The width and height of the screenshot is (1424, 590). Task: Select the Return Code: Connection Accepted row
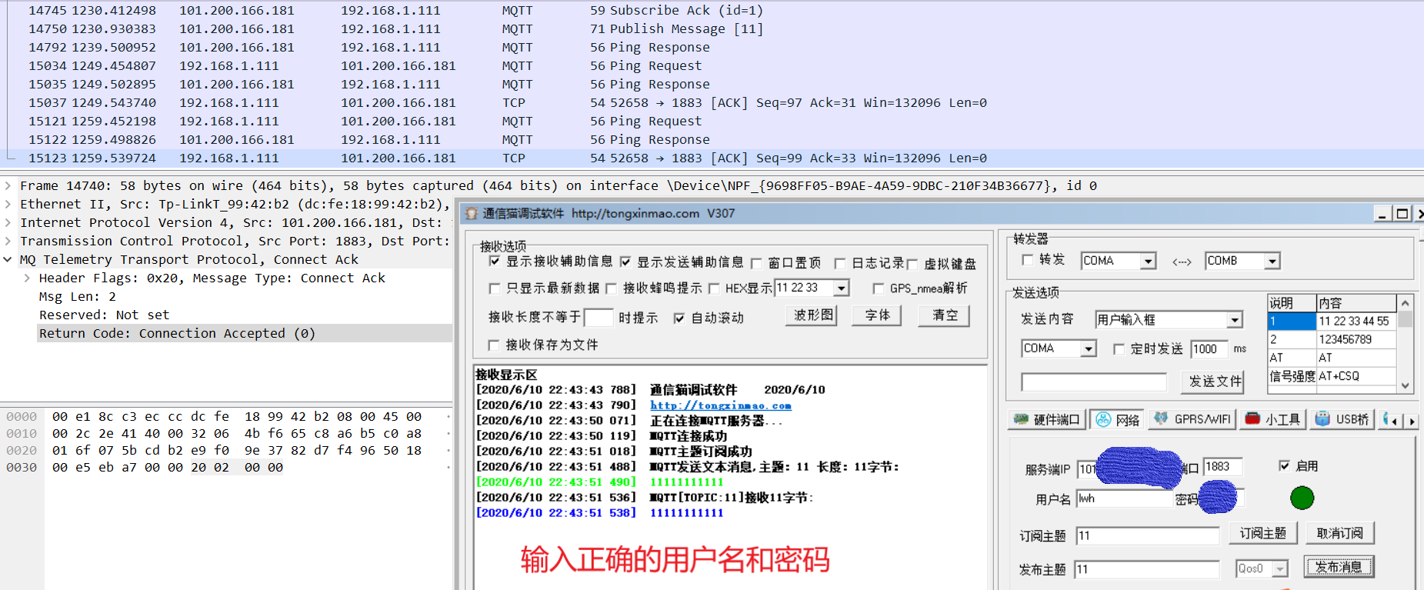click(245, 334)
